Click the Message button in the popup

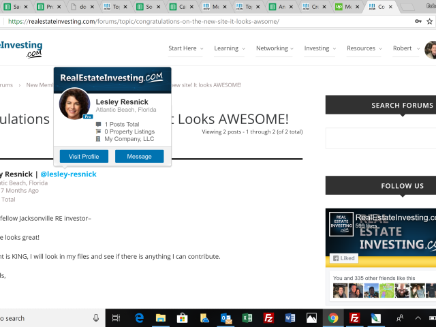[x=139, y=157]
